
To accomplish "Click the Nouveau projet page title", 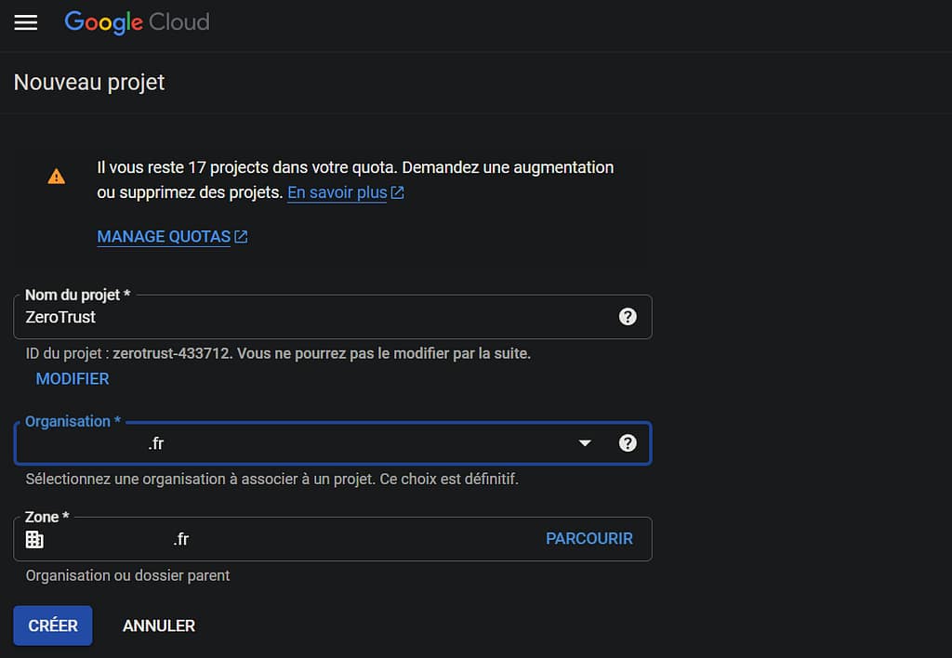I will (89, 83).
